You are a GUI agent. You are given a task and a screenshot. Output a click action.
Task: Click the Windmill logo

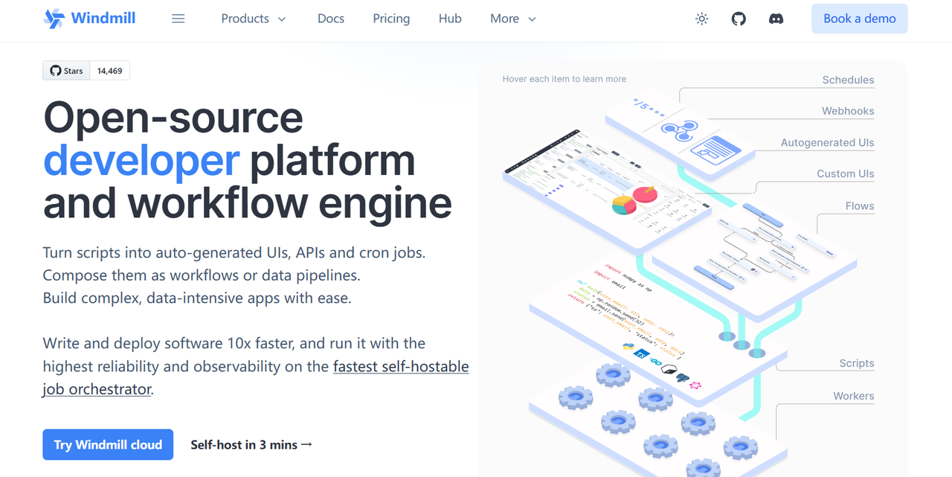tap(89, 19)
